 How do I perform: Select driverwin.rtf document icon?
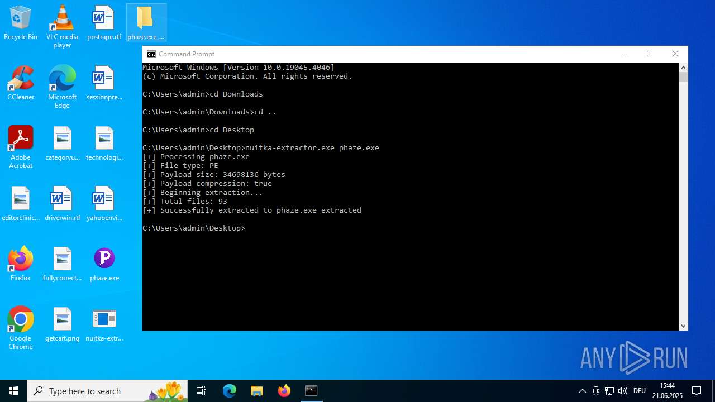pos(62,204)
